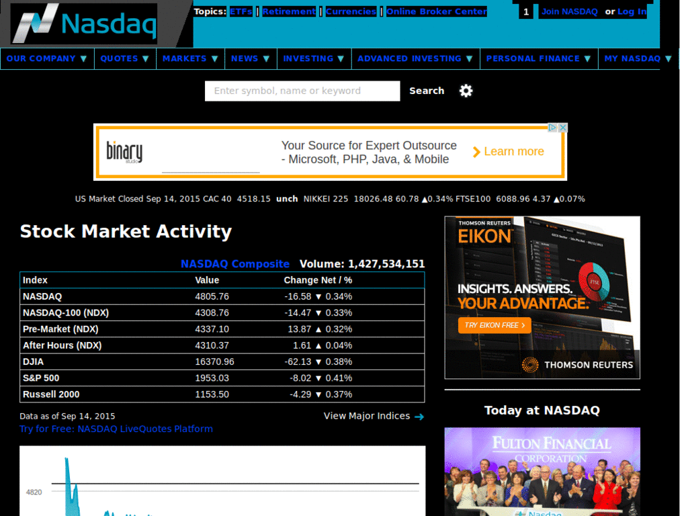
Task: Click the Today at NASDAQ heading
Action: [x=542, y=411]
